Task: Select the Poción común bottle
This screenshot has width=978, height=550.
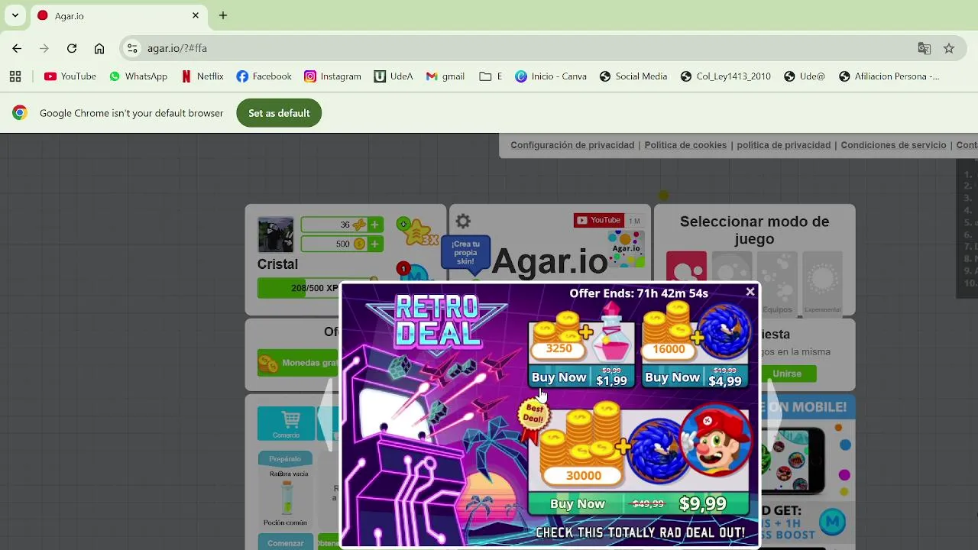Action: click(x=286, y=497)
